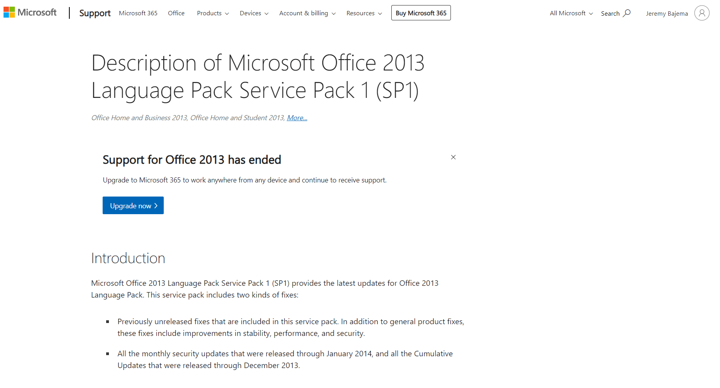Click the four-square Microsoft logo
This screenshot has width=720, height=388.
(9, 12)
